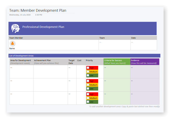Click the head with leaves logo icon

[15, 28]
